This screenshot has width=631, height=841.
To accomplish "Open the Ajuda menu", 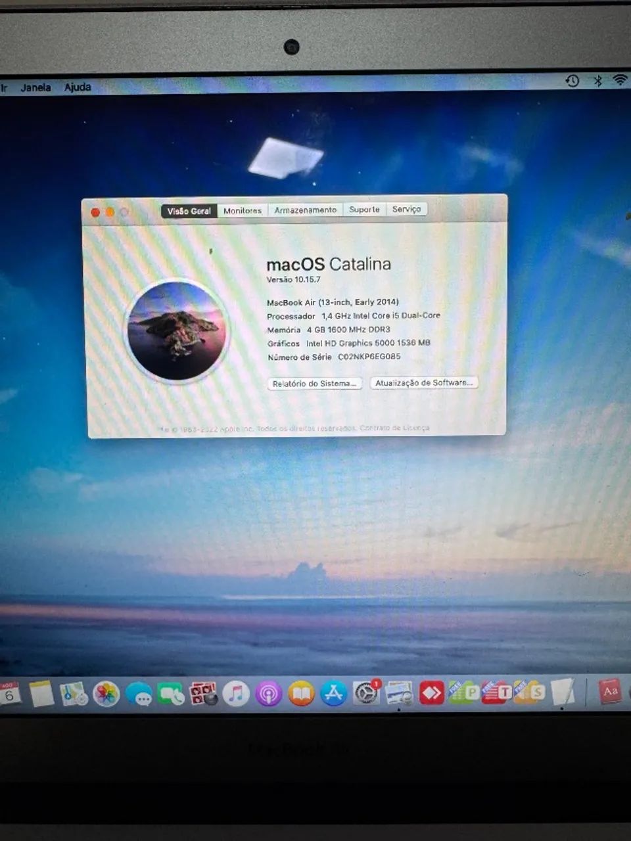I will click(x=78, y=87).
